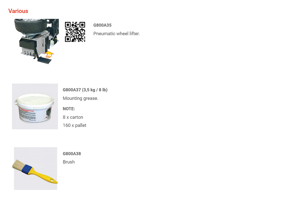Click the Mounting grease description text
Viewport: 283px width, 197px height.
(81, 98)
